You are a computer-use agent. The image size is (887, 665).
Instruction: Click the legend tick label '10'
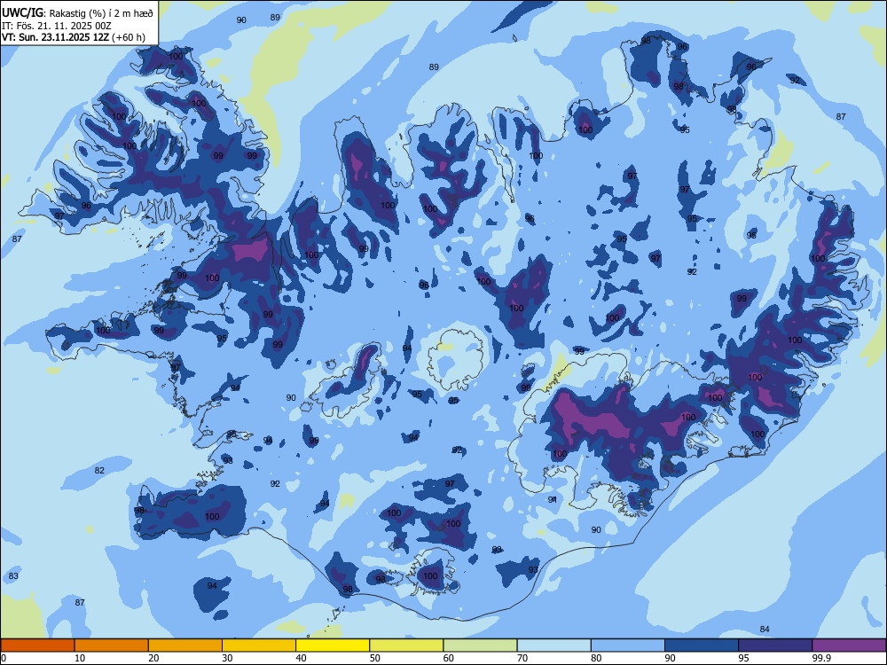tap(80, 658)
